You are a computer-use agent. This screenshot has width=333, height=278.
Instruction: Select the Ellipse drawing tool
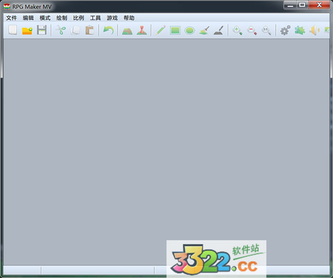[190, 31]
